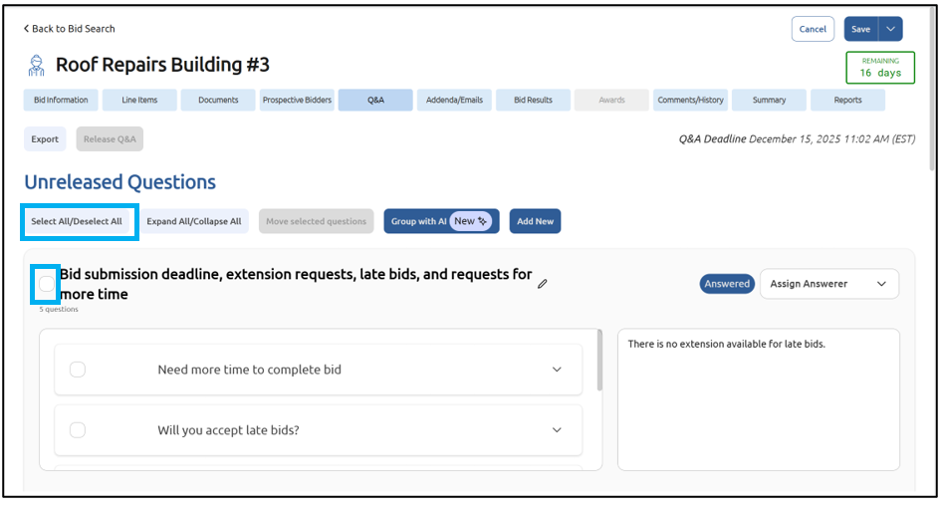Click the questions list scrollbar

599,361
